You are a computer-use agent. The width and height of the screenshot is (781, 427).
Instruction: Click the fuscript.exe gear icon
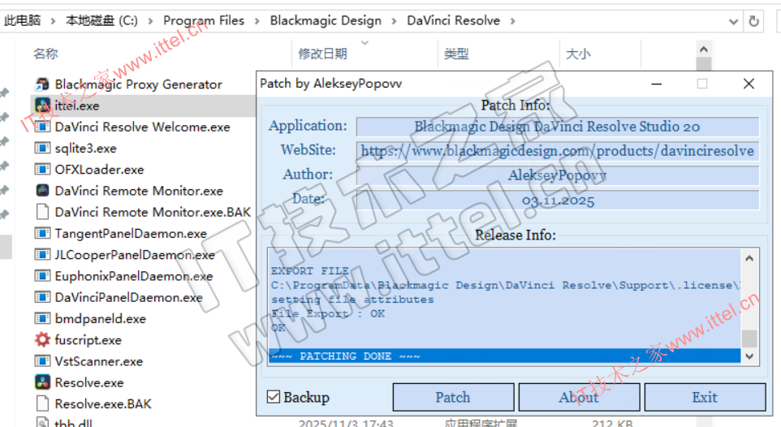coord(42,340)
